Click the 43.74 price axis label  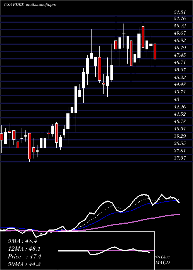pos(179,92)
